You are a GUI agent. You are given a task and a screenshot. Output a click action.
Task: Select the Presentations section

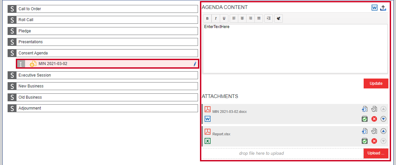pos(103,42)
